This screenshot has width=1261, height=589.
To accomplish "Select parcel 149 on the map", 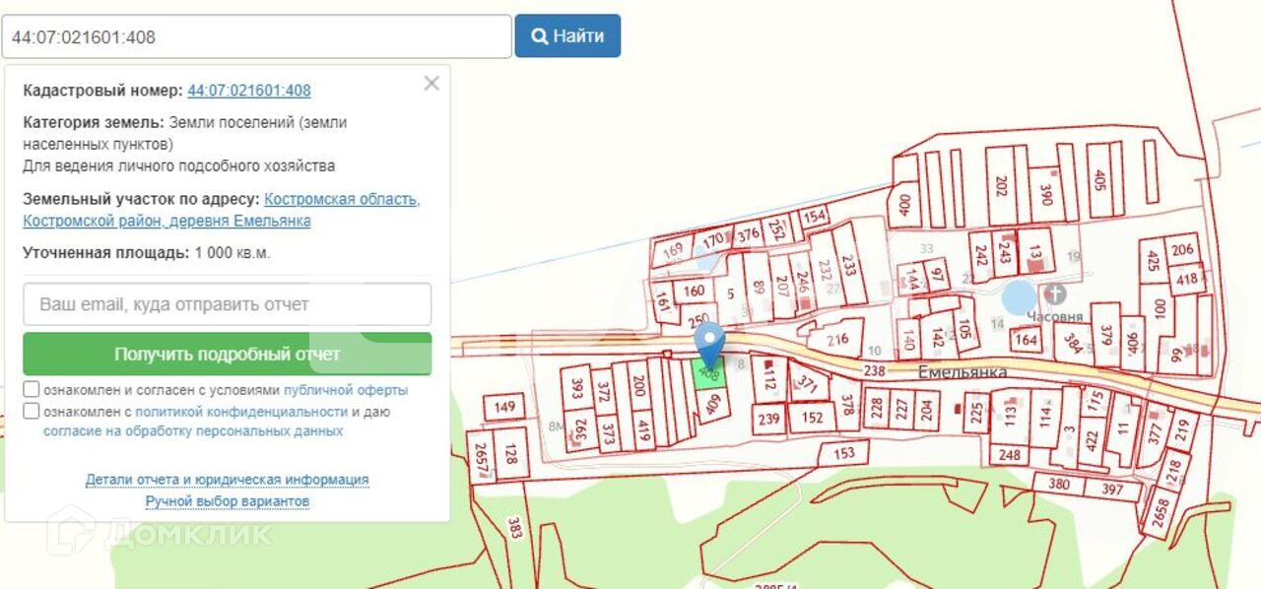I will coord(504,407).
